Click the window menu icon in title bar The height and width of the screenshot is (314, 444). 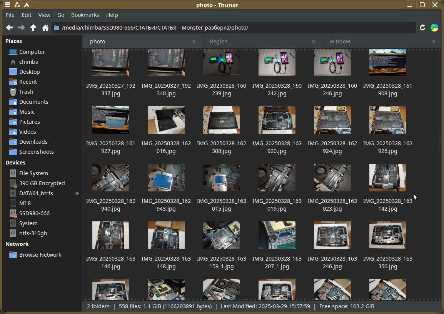(x=7, y=5)
